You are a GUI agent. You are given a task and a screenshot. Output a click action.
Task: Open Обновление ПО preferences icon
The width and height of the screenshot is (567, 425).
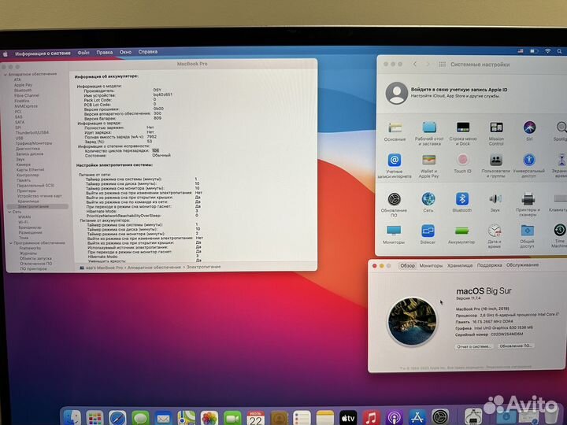(394, 205)
